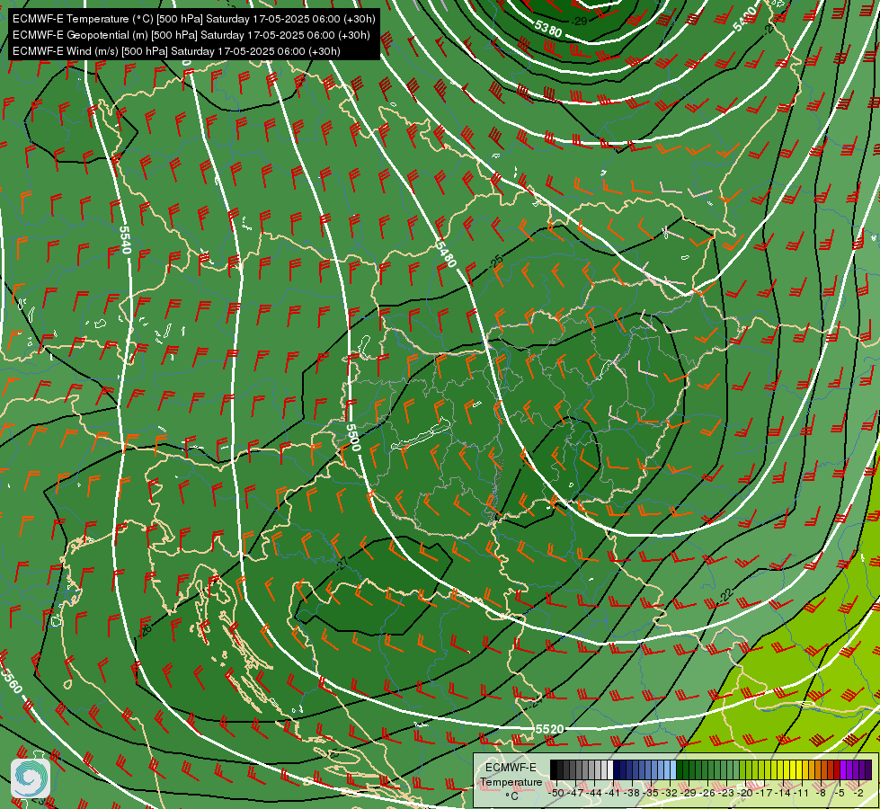This screenshot has width=880, height=809.
Task: Click the -17 legend tick label
Action: [x=764, y=793]
